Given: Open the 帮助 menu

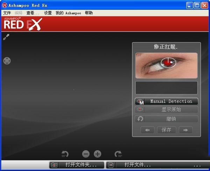Looking at the screenshot, I should click(89, 13).
